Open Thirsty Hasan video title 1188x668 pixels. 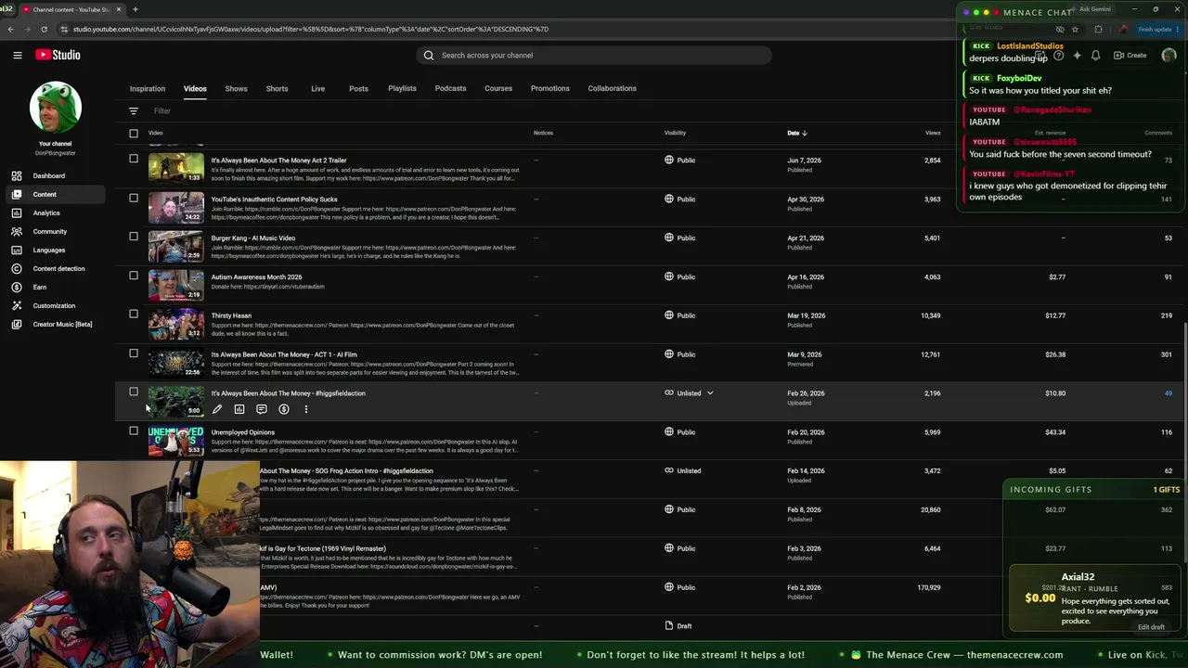(231, 315)
